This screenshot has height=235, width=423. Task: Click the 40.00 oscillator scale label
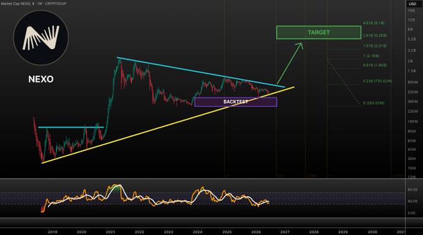[x=412, y=201]
